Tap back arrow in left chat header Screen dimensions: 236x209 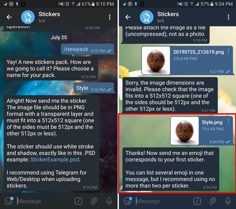(9, 17)
